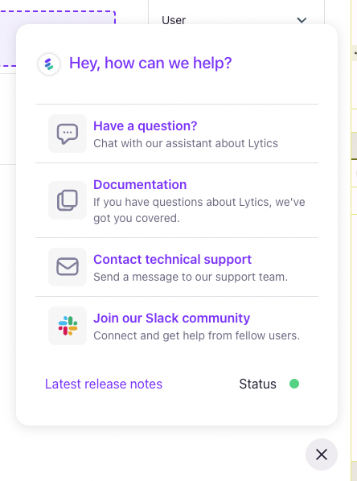Click "Hey, how can we help?" heading

[150, 64]
